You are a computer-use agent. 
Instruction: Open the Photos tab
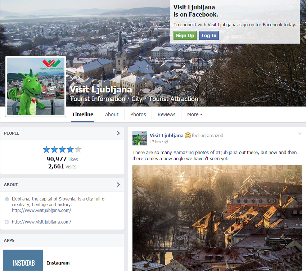(138, 114)
